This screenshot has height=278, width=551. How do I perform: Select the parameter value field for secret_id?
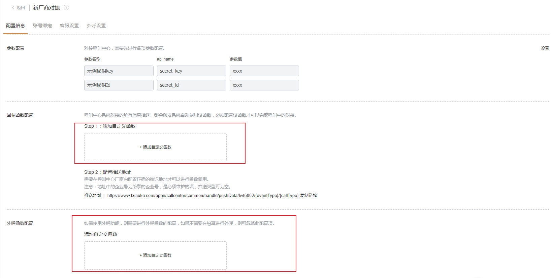click(264, 85)
